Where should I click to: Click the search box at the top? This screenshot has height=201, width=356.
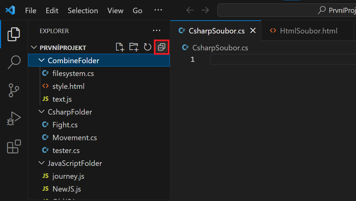[x=287, y=10]
